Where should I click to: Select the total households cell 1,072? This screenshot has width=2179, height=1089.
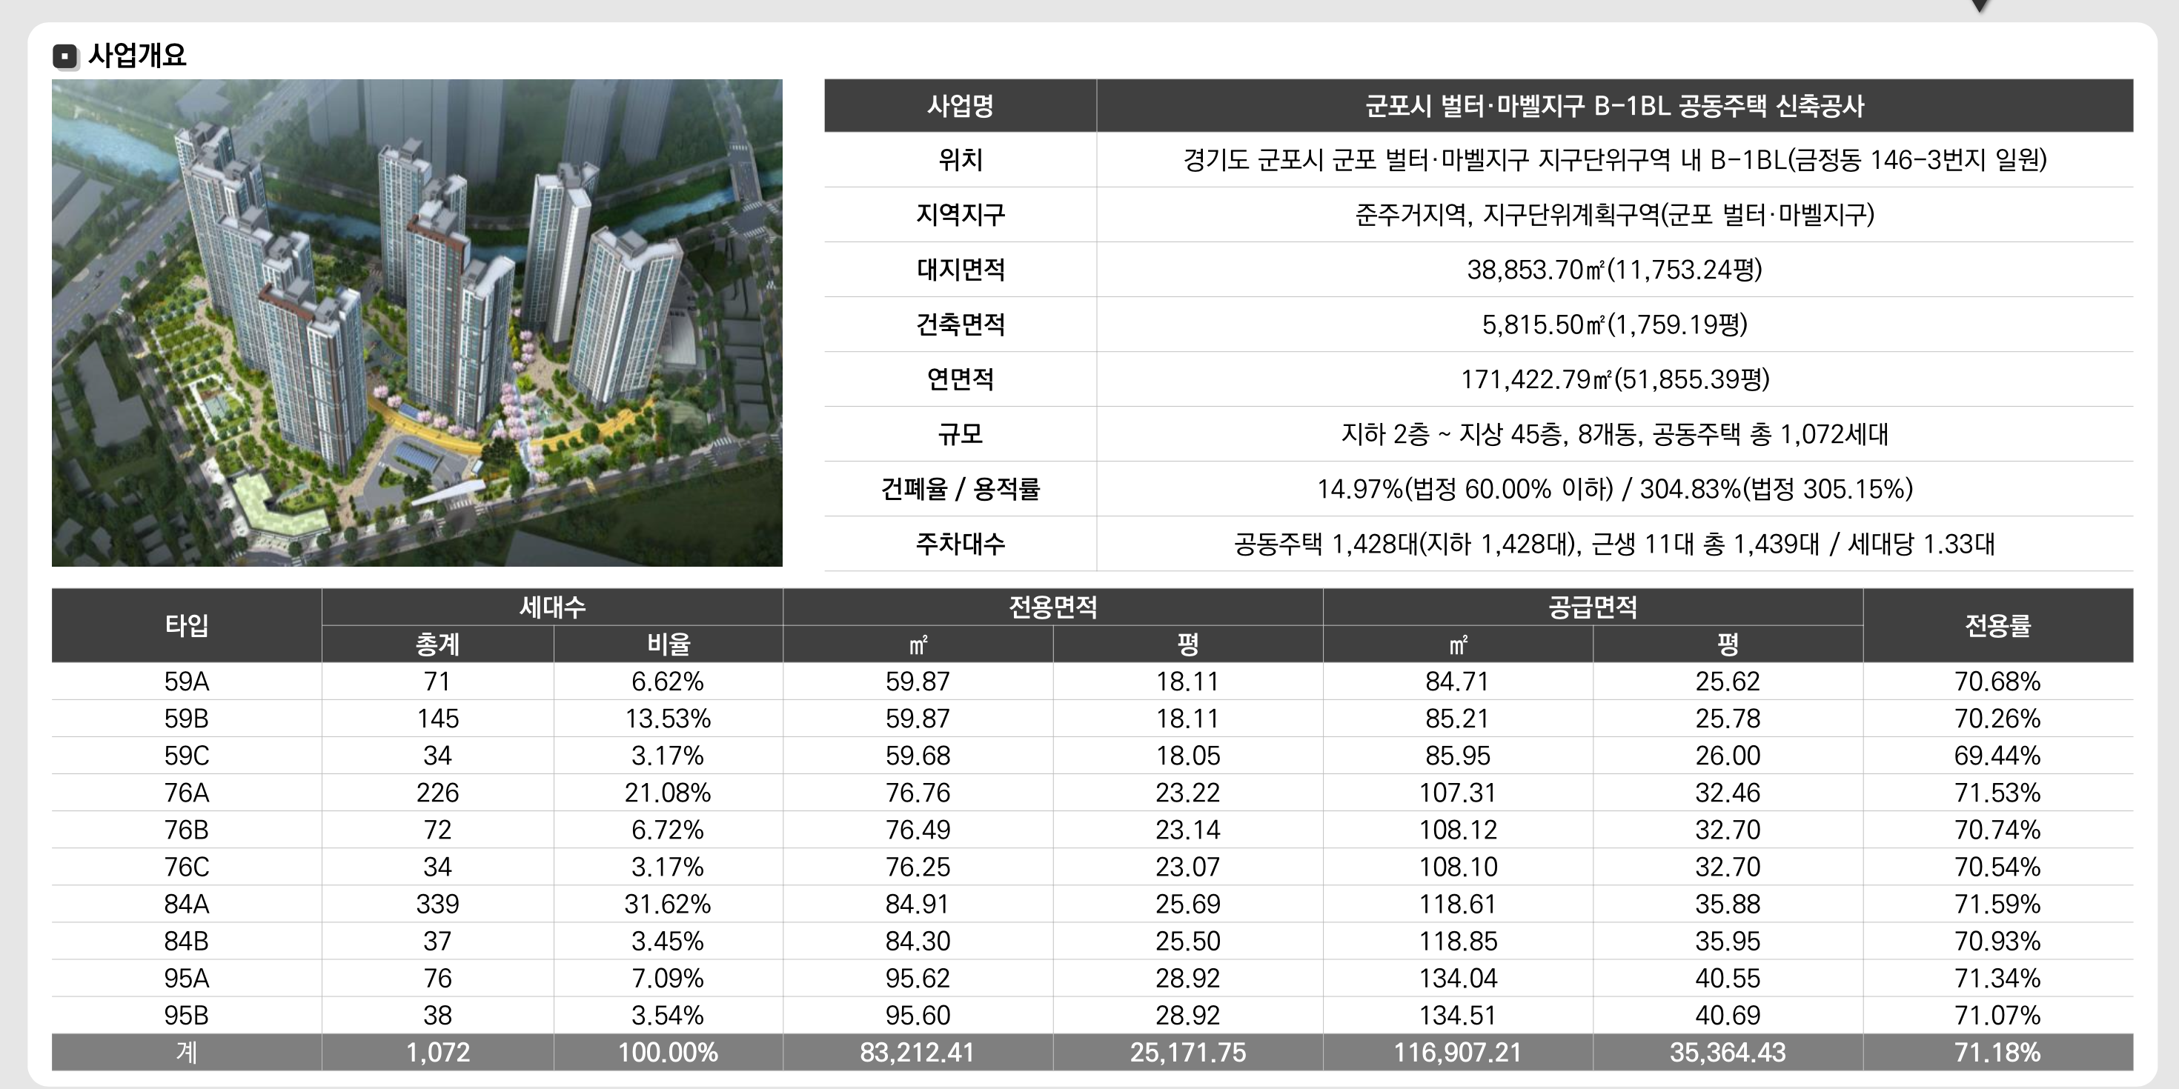(437, 1053)
